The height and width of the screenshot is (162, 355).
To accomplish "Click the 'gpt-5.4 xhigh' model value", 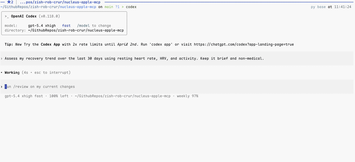I will [42, 26].
